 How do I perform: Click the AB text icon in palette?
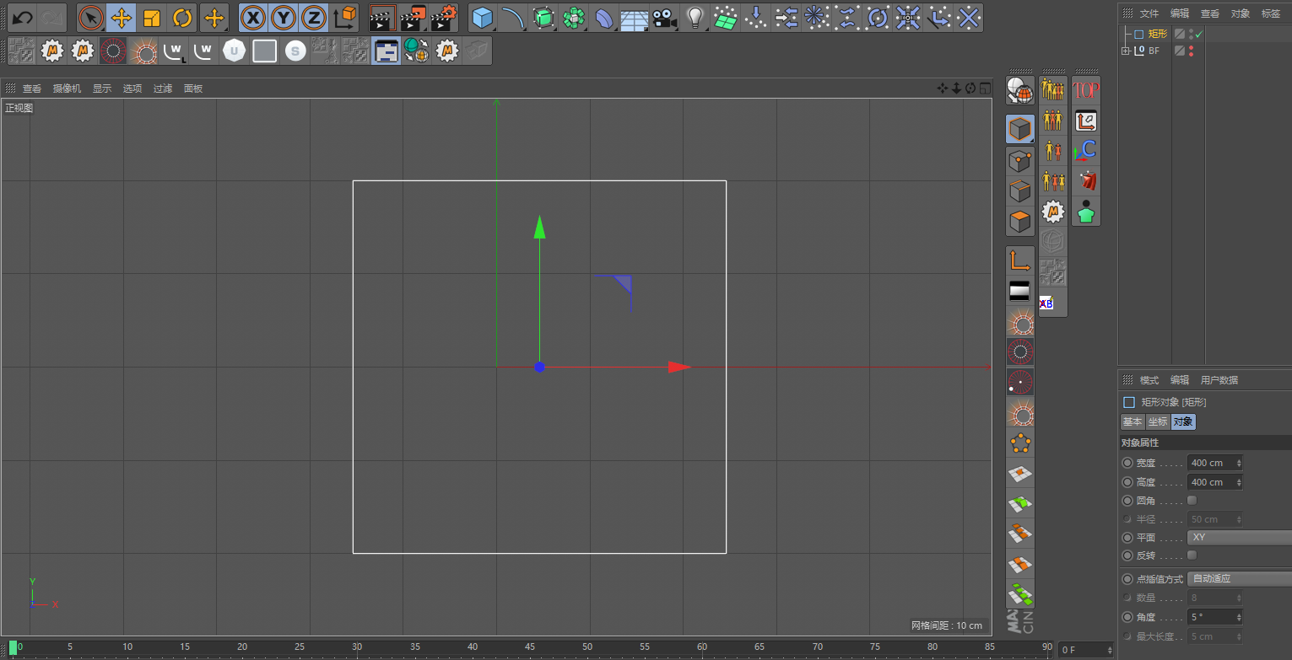(1046, 303)
